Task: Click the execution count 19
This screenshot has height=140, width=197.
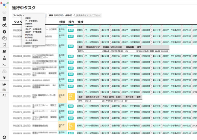Action: pyautogui.click(x=126, y=101)
